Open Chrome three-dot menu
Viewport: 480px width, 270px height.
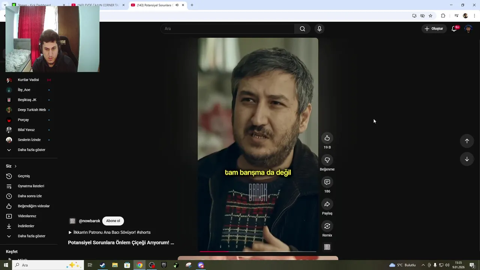click(x=474, y=16)
